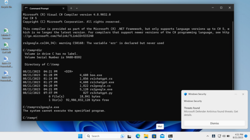Screen dimensions: 250x140
Task: Click the Windows Security shield icon
Action: [x=185, y=94]
